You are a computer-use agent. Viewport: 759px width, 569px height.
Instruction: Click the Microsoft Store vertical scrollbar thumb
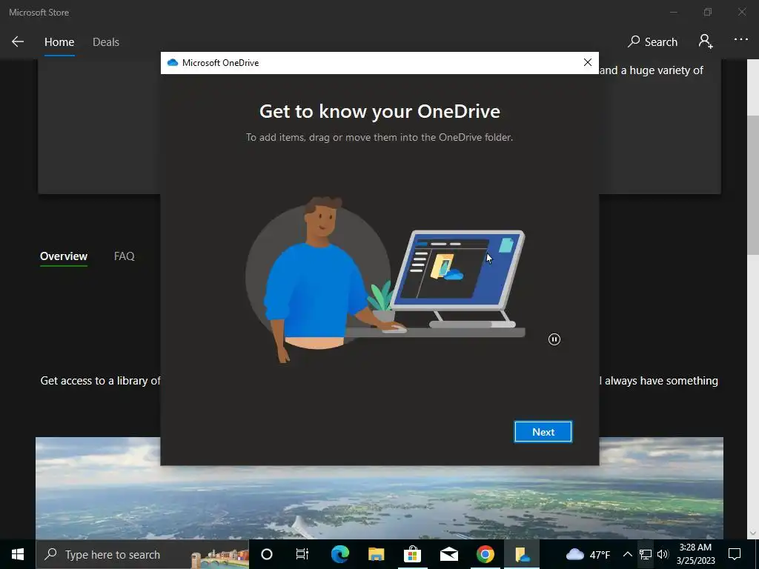(x=753, y=184)
